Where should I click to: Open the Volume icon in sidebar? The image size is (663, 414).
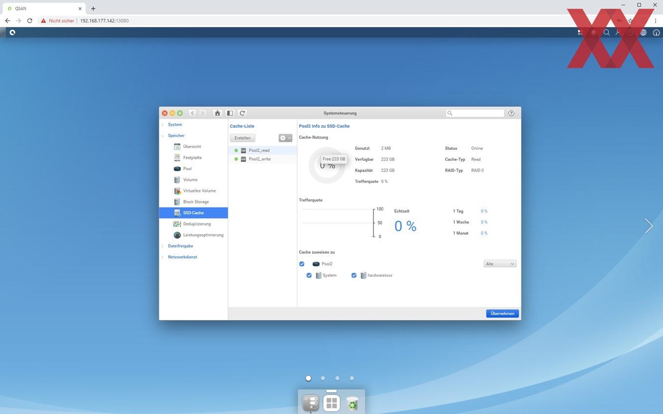[x=177, y=180]
